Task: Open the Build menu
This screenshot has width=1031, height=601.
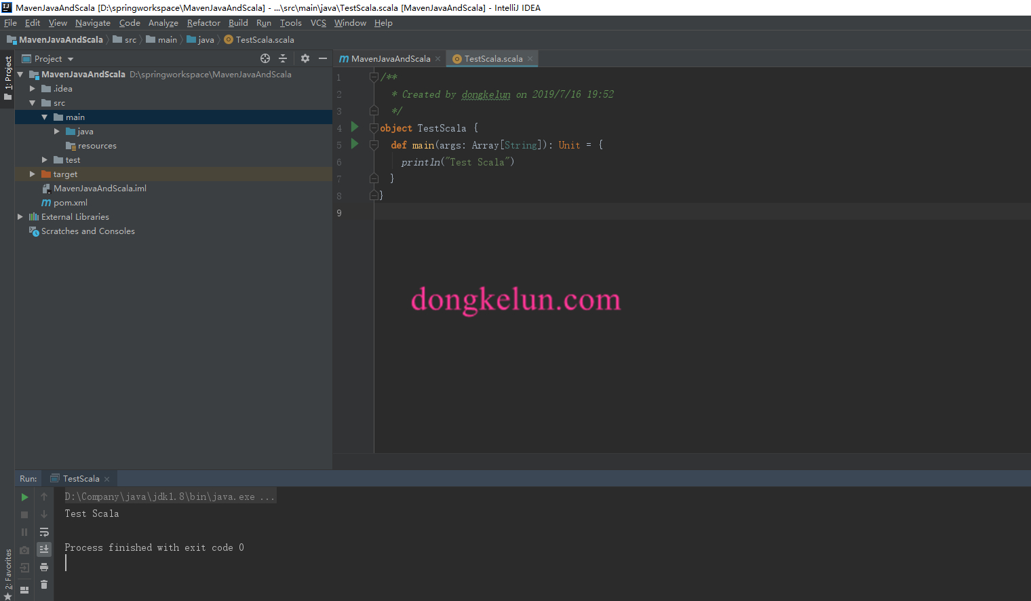Action: 238,23
